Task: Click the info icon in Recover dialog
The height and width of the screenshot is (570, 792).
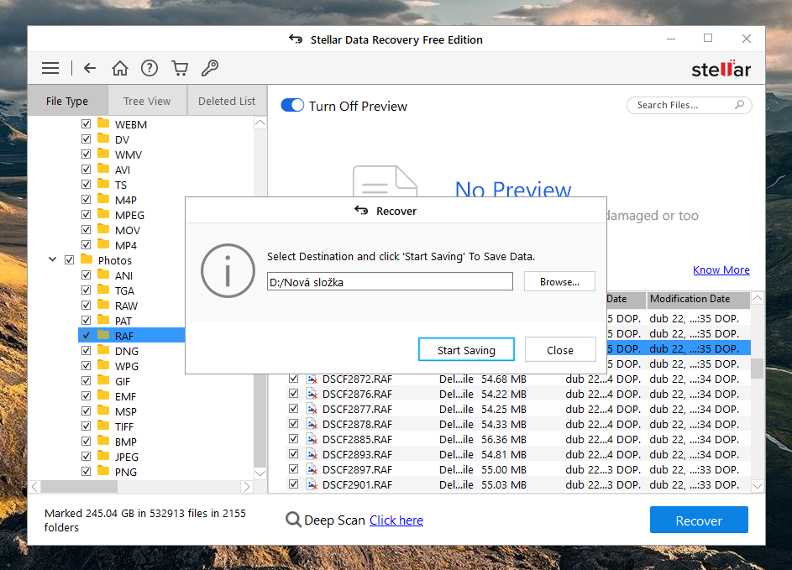Action: [228, 270]
